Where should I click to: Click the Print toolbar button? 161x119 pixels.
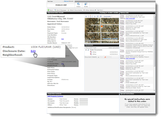click(x=100, y=10)
